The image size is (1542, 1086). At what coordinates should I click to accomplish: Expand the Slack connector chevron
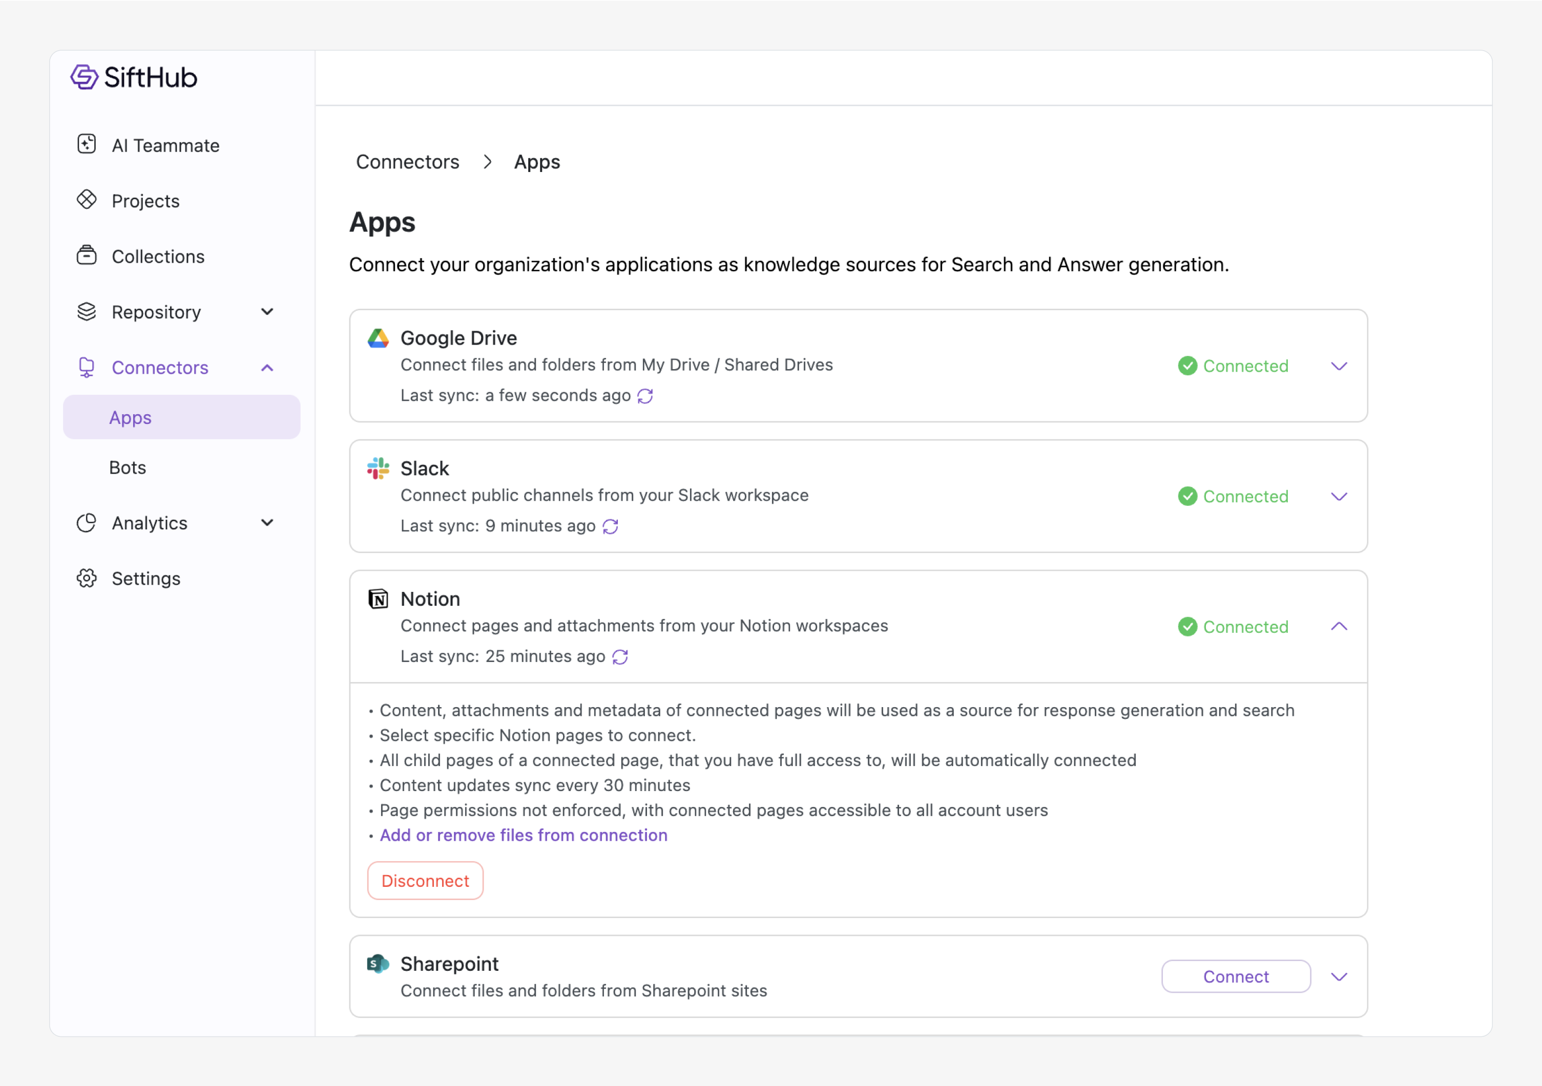(1339, 496)
